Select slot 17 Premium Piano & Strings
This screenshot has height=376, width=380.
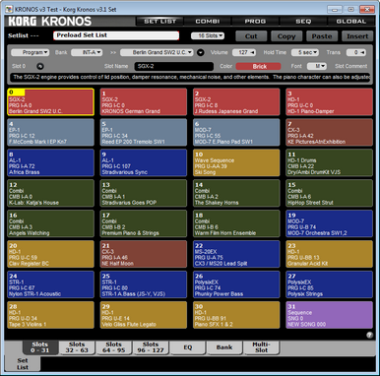tap(144, 224)
